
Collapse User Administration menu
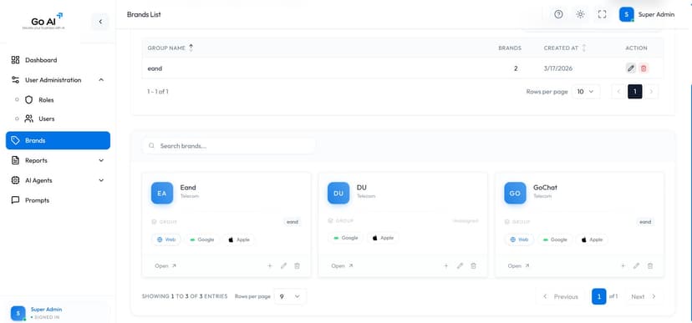pyautogui.click(x=58, y=80)
